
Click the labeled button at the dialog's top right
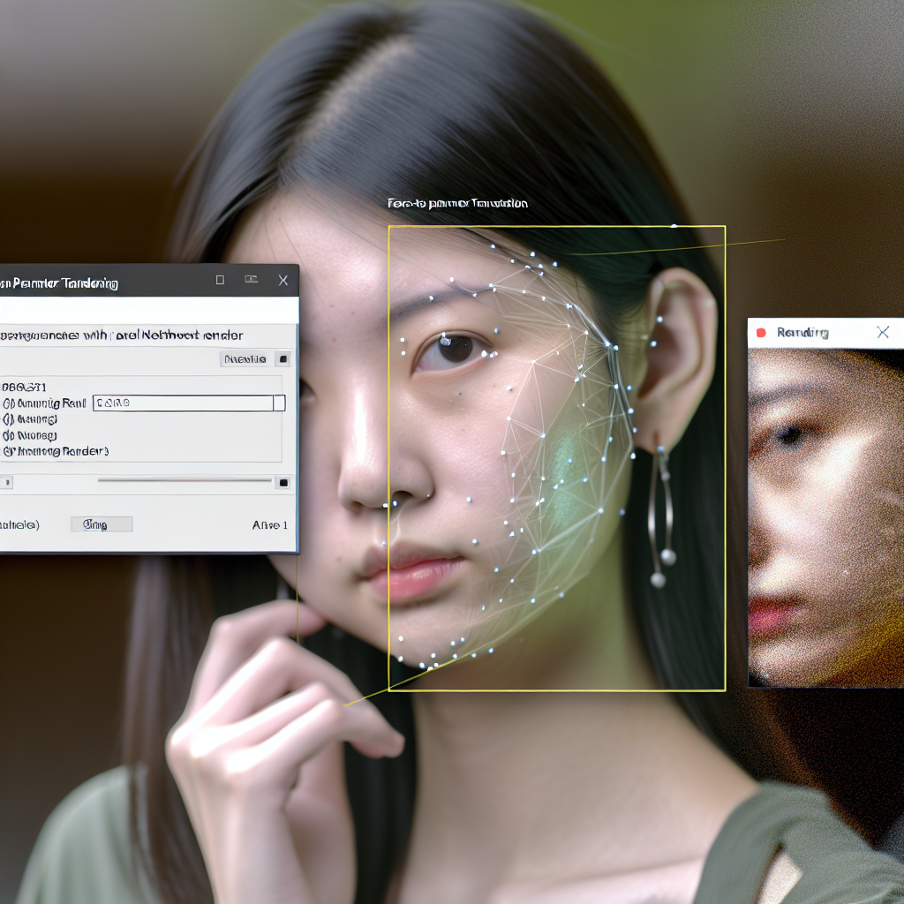point(245,359)
